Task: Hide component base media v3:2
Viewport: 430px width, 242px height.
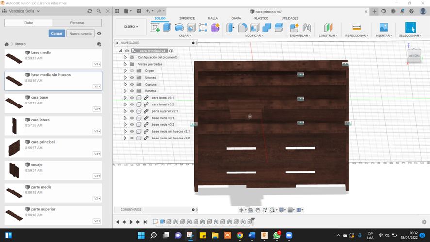Action: tap(132, 125)
